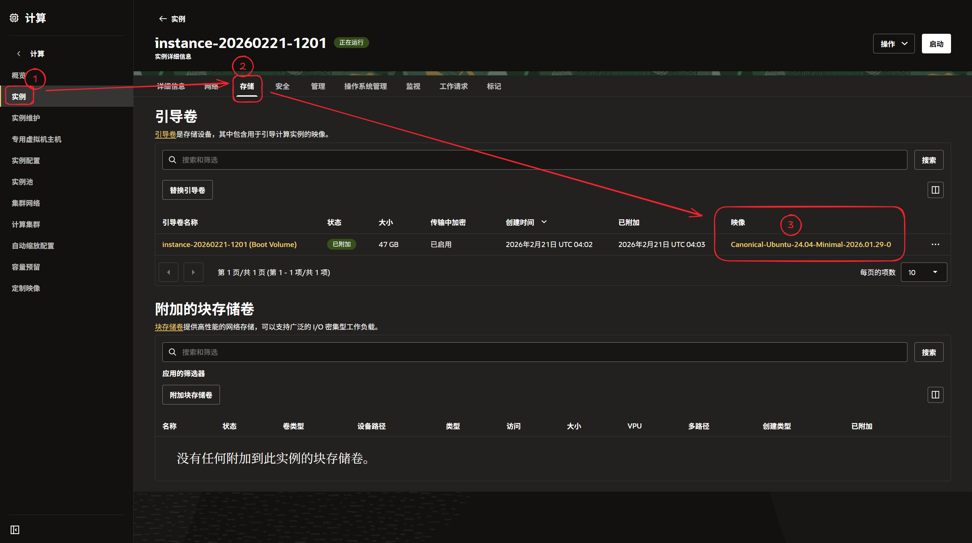Image resolution: width=972 pixels, height=543 pixels.
Task: Click the white 启动 button
Action: 936,44
